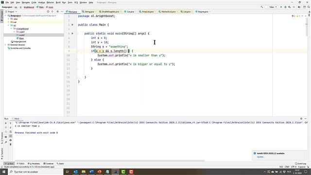311x175 pixels.
Task: Click the up arrow in Run panel toolbar
Action: 11,123
